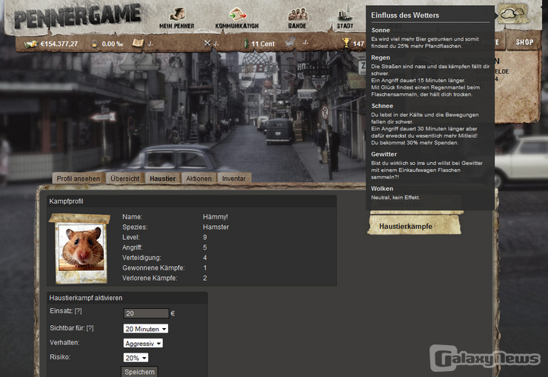Select the Aktionen tab
548x377 pixels.
[198, 179]
